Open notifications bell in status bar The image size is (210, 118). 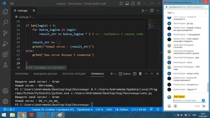[158, 109]
